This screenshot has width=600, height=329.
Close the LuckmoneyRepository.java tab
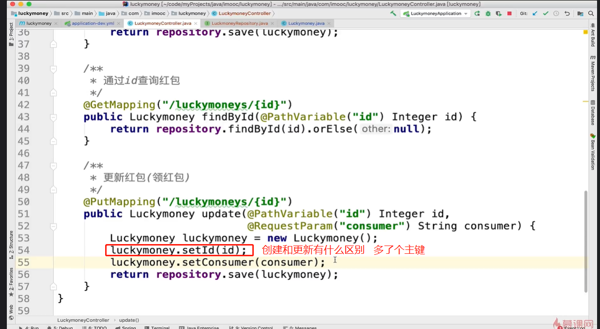(x=272, y=23)
